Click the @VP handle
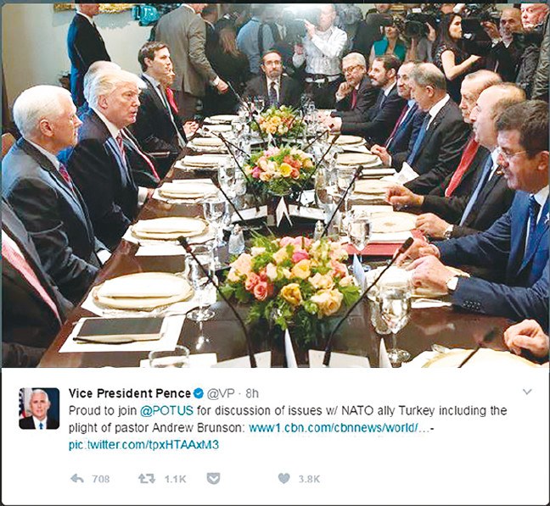The height and width of the screenshot is (506, 550). pos(221,393)
